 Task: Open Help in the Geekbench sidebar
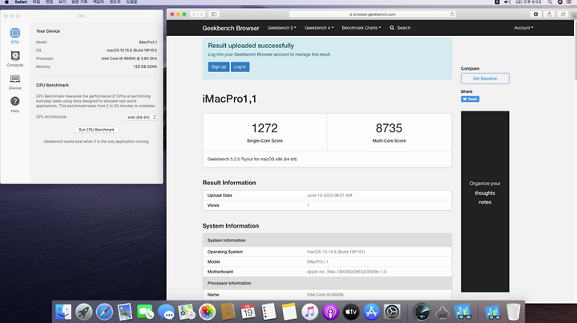[14, 104]
